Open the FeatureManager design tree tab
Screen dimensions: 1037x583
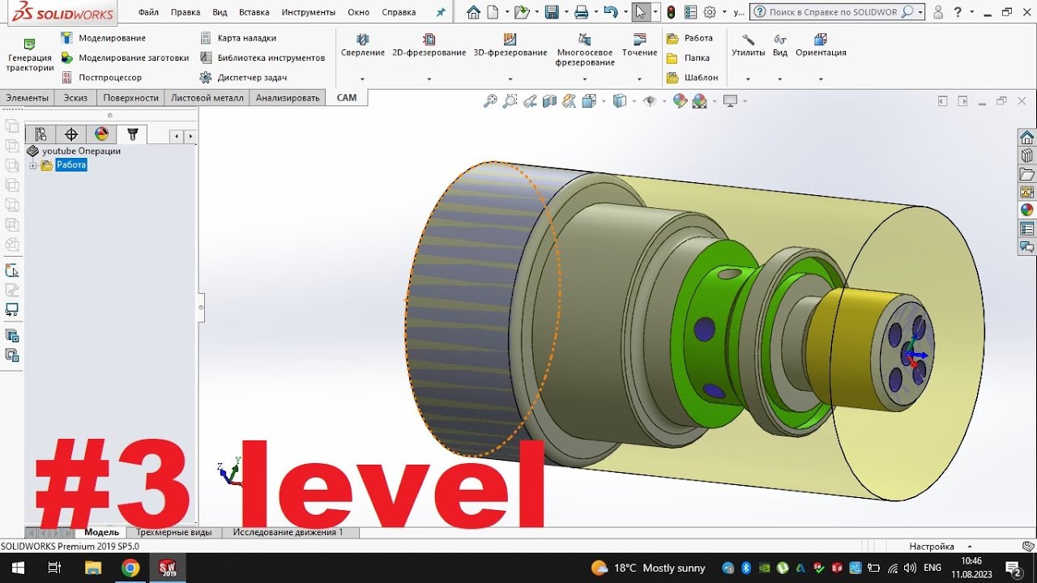pyautogui.click(x=41, y=134)
